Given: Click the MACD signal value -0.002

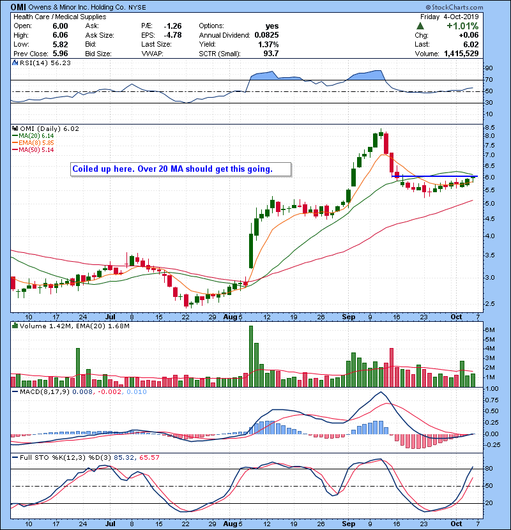Looking at the screenshot, I should pyautogui.click(x=109, y=392).
